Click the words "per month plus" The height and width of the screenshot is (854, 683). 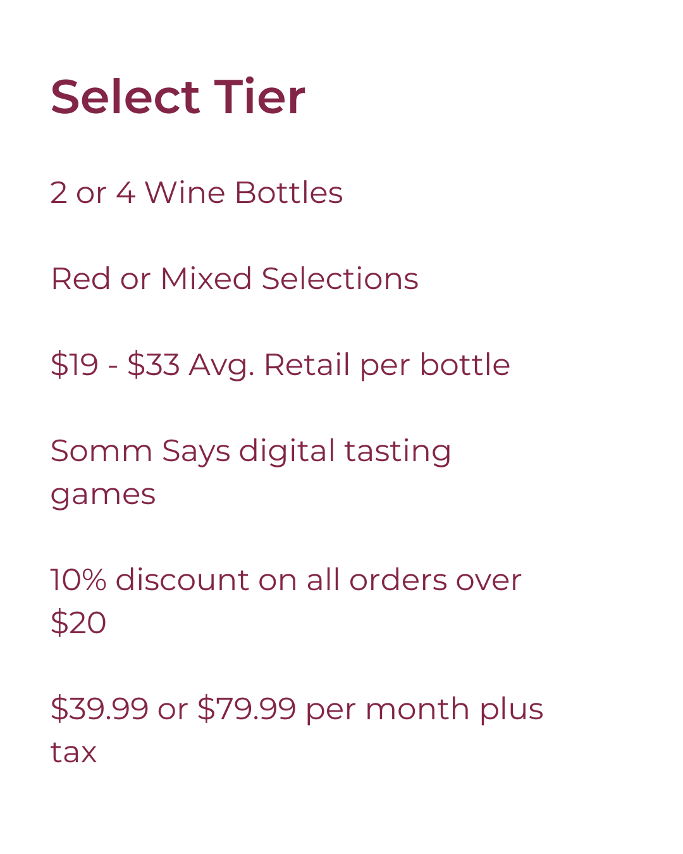[x=424, y=709]
